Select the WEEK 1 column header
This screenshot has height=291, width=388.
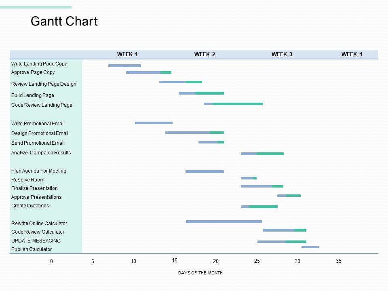(x=127, y=54)
